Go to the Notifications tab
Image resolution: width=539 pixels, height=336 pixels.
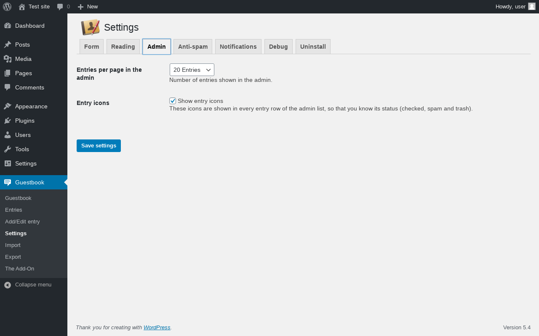[238, 47]
